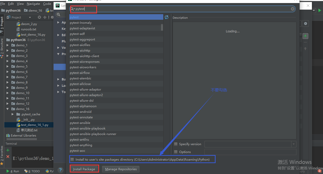Open the Navigate menu
This screenshot has width=323, height=174.
(33, 4)
